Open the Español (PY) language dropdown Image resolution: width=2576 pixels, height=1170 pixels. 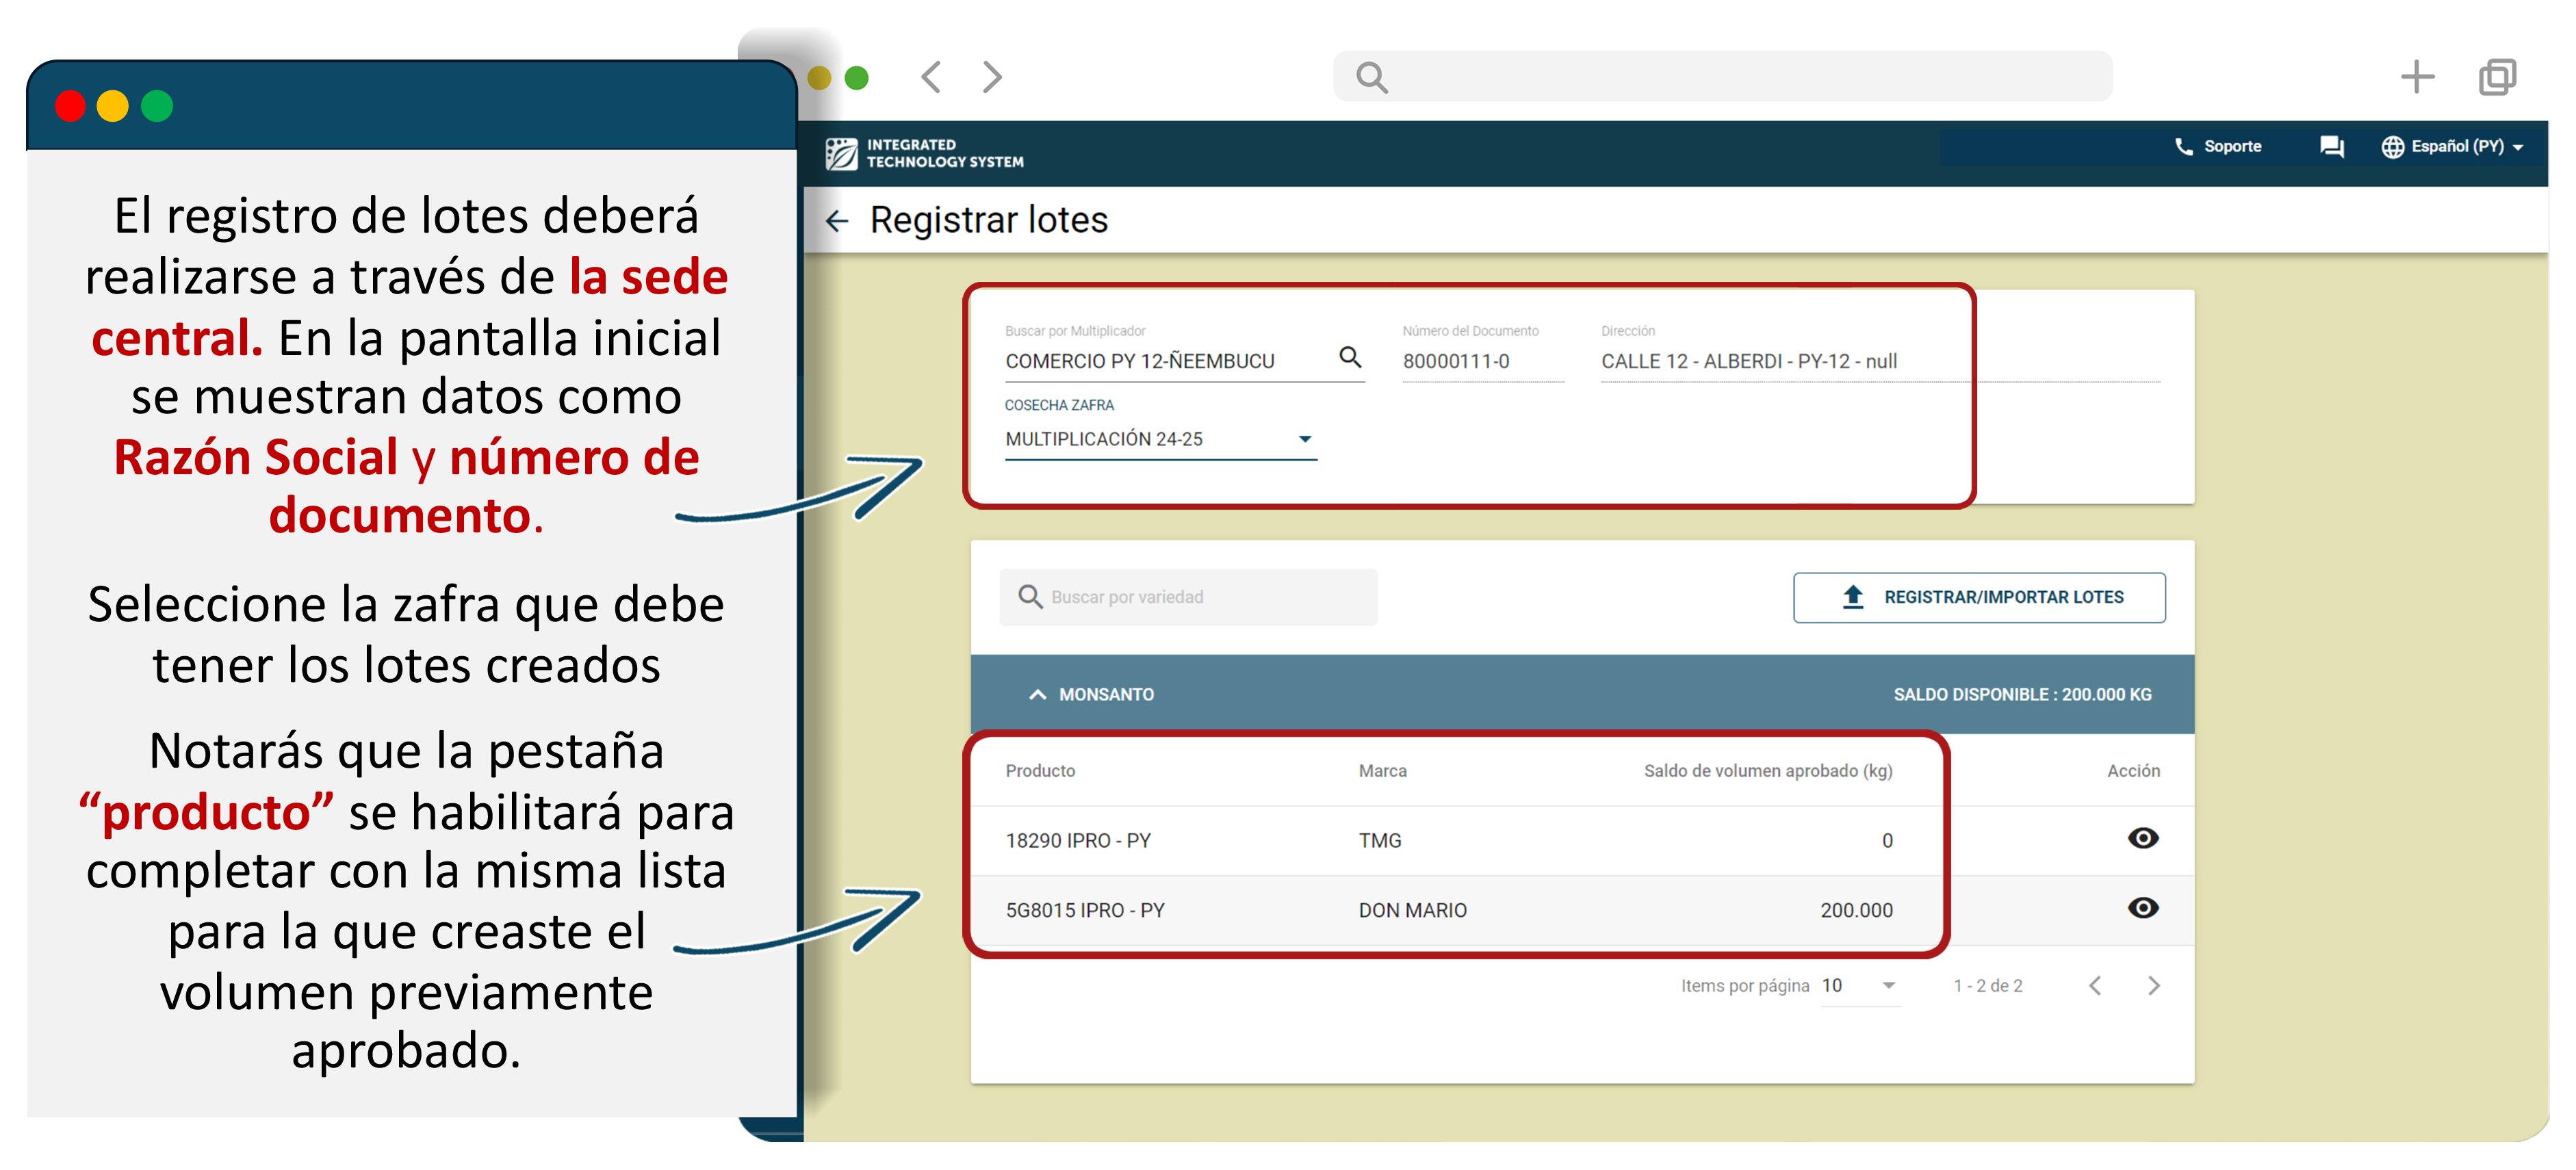pos(2452,146)
